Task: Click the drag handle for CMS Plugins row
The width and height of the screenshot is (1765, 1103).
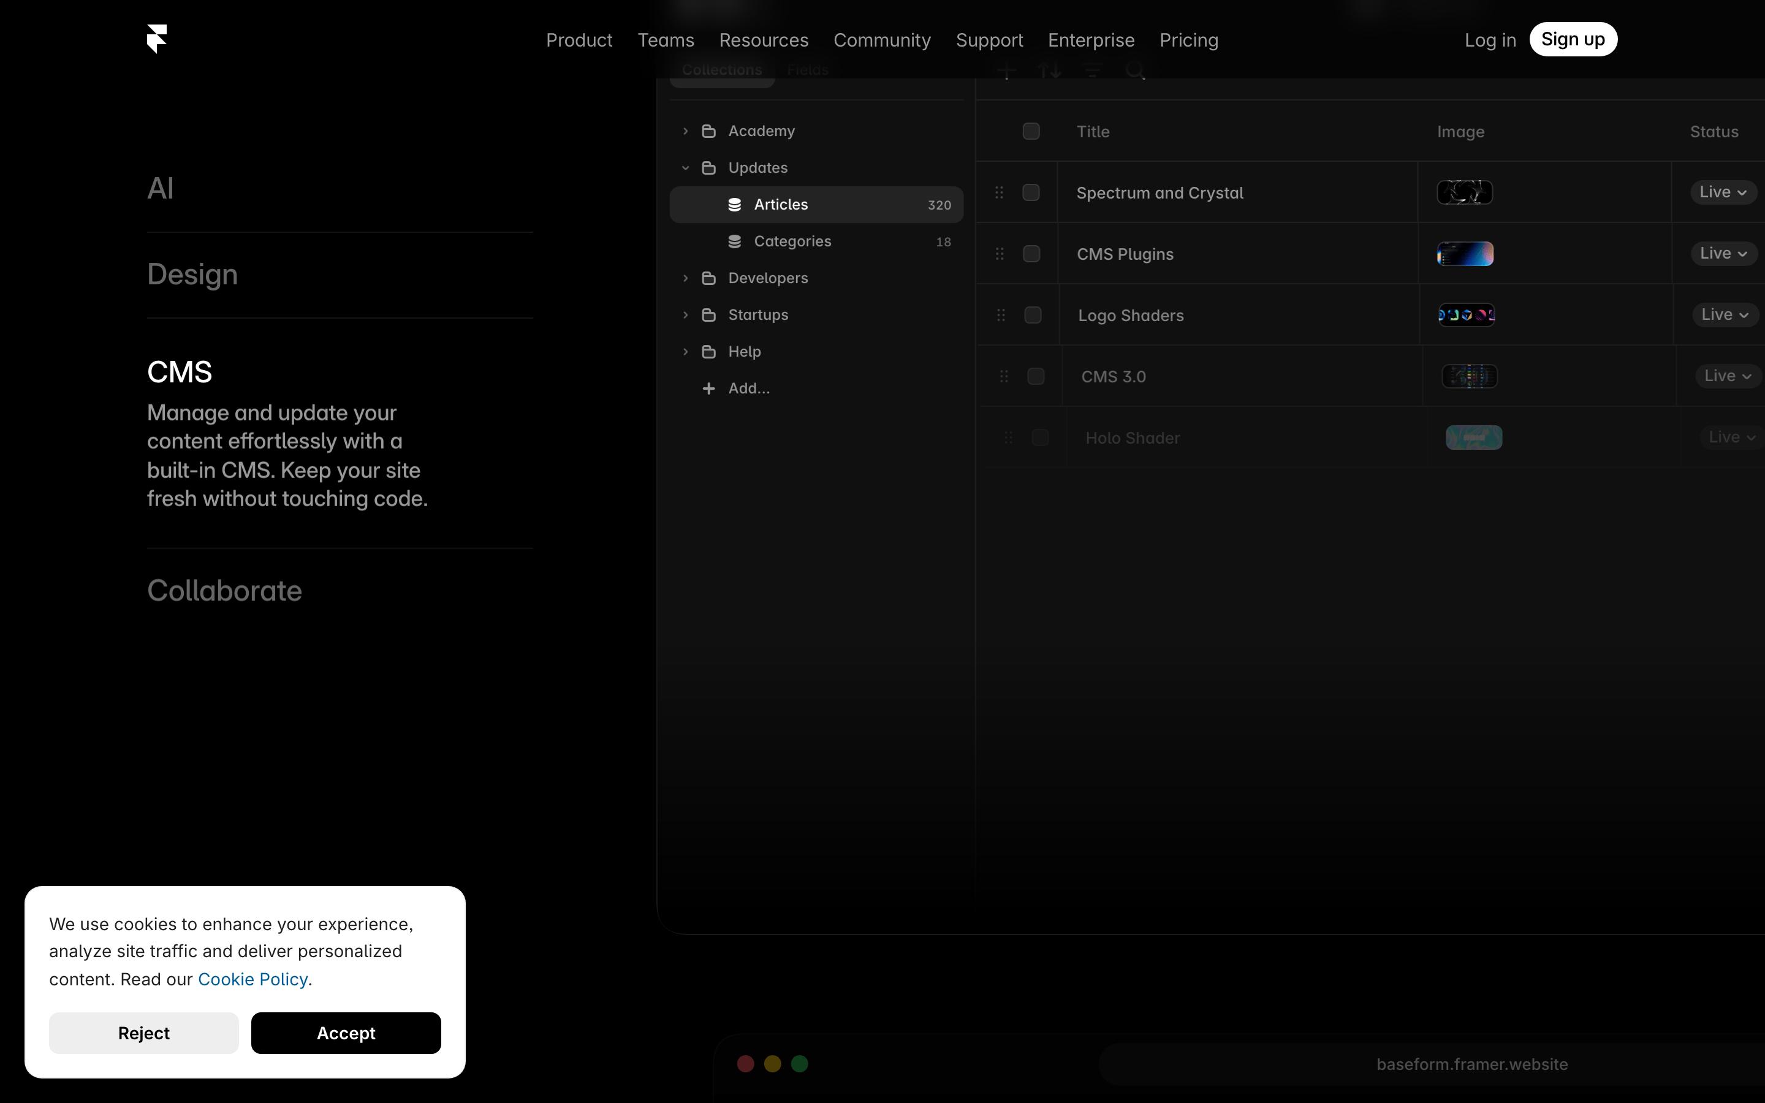Action: pyautogui.click(x=1000, y=254)
